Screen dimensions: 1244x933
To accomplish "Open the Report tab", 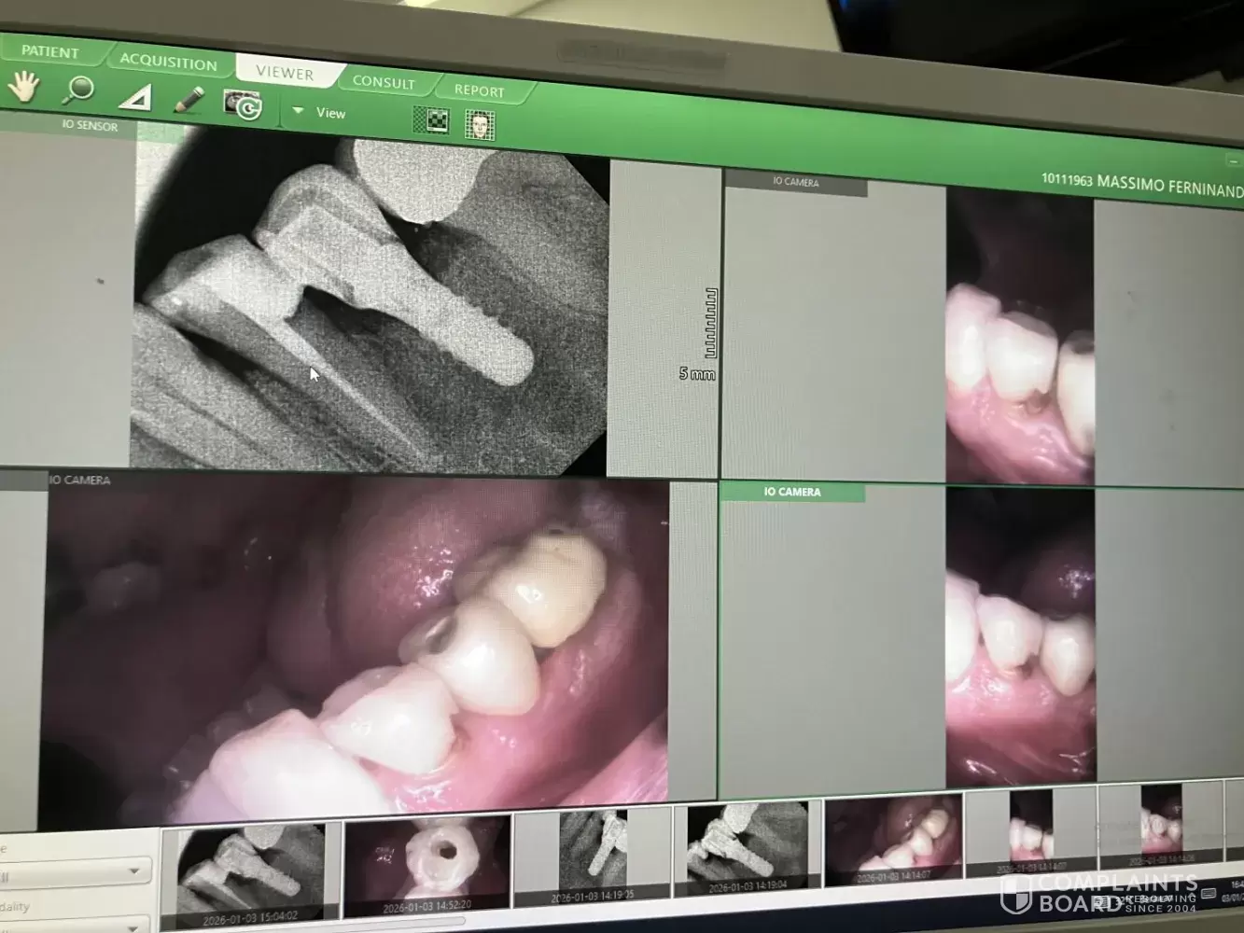I will [x=479, y=91].
